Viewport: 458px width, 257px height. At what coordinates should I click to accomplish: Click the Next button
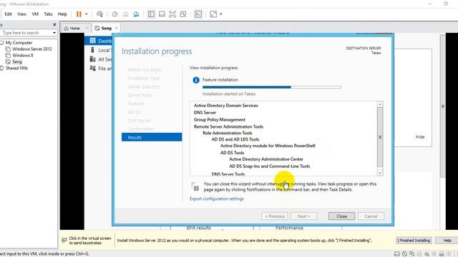[303, 216]
